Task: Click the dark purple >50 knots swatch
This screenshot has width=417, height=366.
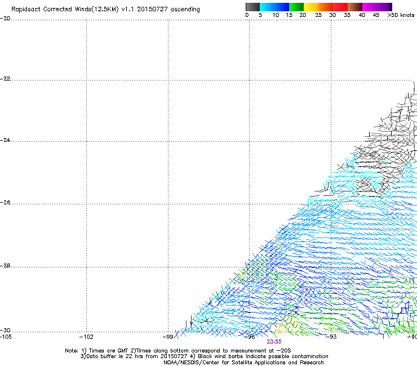Action: click(391, 7)
